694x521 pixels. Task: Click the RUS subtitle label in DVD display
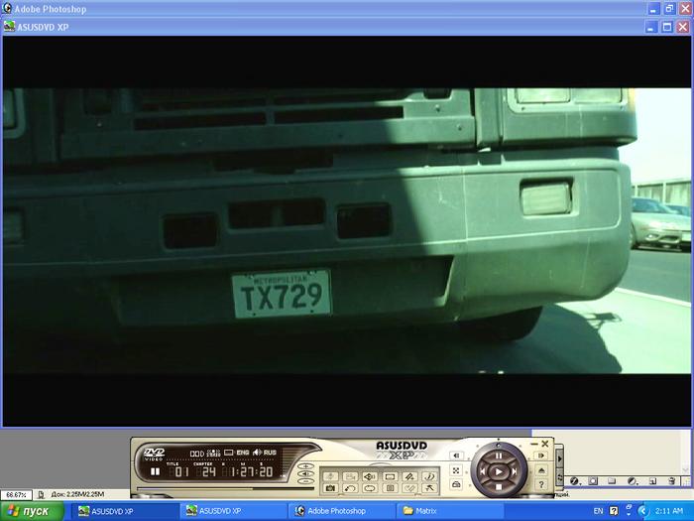(x=270, y=453)
